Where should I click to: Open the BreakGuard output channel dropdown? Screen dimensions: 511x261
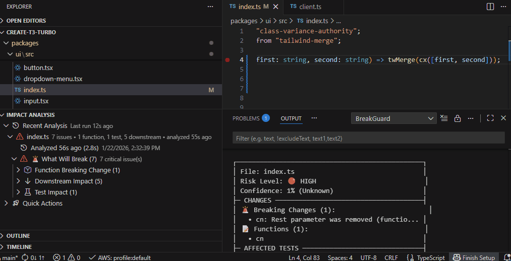point(393,118)
